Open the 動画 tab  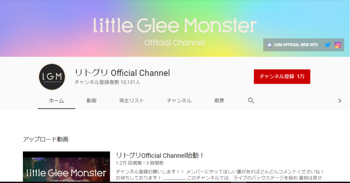coord(92,101)
